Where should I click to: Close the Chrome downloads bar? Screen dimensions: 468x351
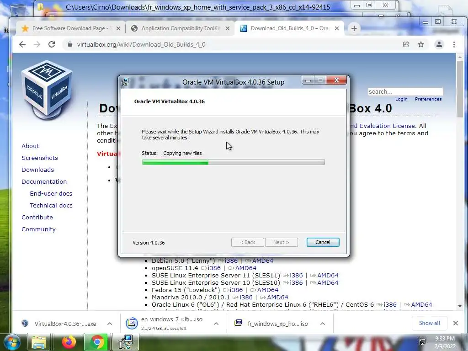pos(456,323)
